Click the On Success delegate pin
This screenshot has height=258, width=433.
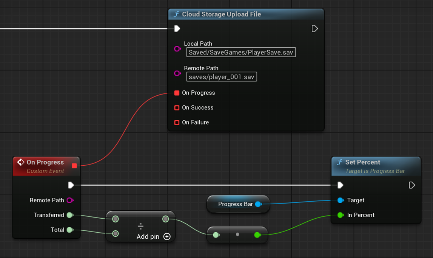click(x=177, y=108)
